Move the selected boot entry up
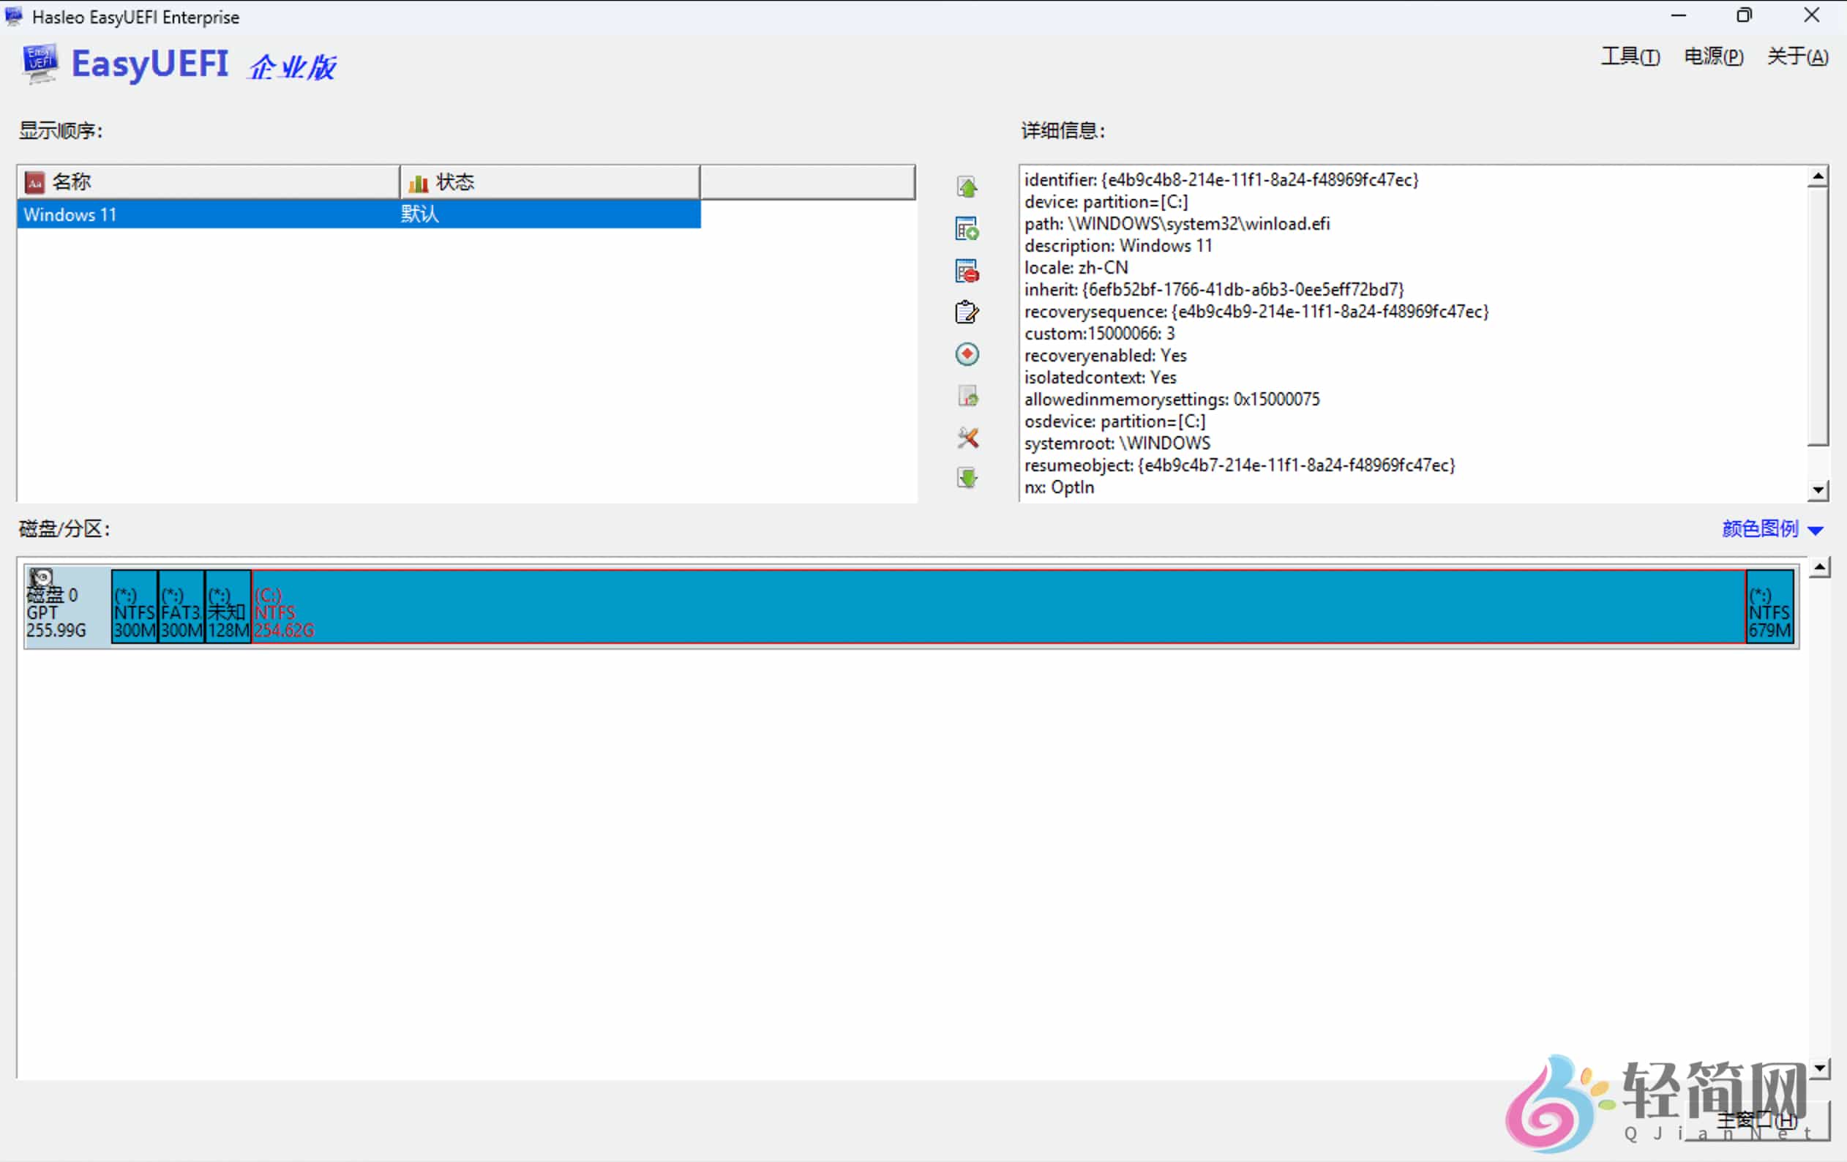Screen dimensions: 1847x1162 (967, 187)
